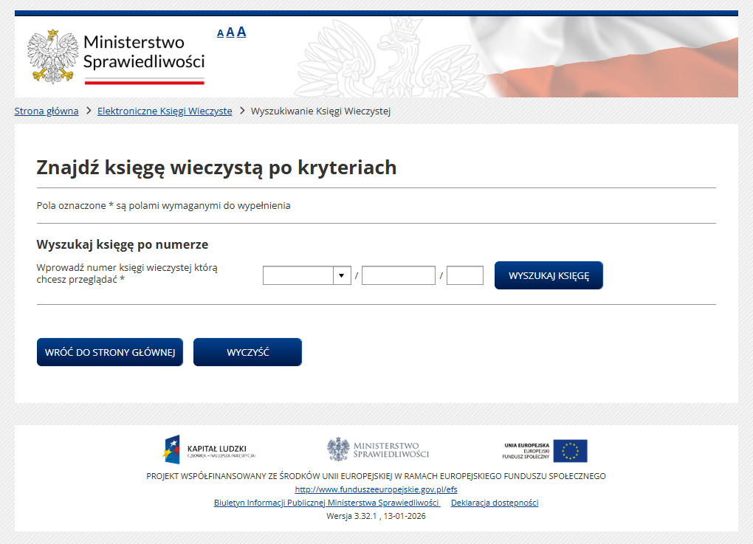The height and width of the screenshot is (544, 753).
Task: Click the footer Ministerstwo Sprawiedliwości logo
Action: (x=378, y=450)
